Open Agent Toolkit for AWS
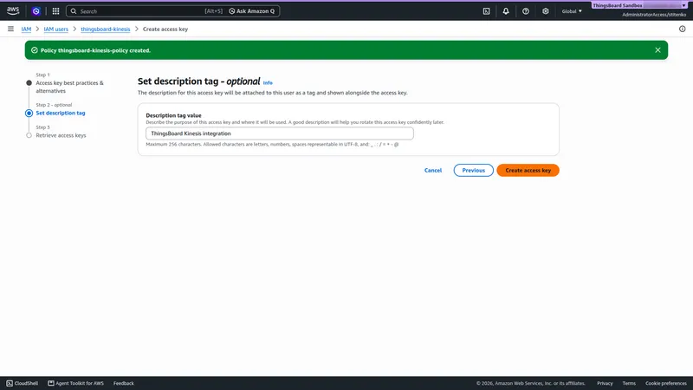 (x=75, y=383)
